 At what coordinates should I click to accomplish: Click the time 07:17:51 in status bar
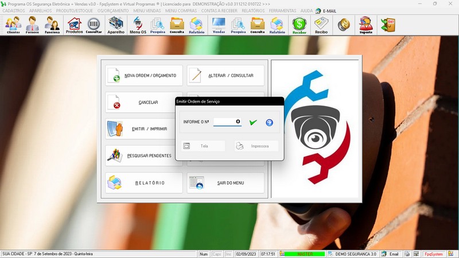pyautogui.click(x=268, y=254)
